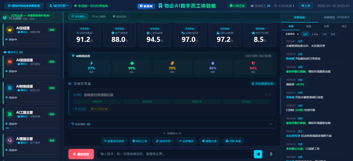Image resolution: width=353 pixels, height=161 pixels.
Task: Toggle the 中等 priority chip
Action: pyautogui.click(x=324, y=34)
